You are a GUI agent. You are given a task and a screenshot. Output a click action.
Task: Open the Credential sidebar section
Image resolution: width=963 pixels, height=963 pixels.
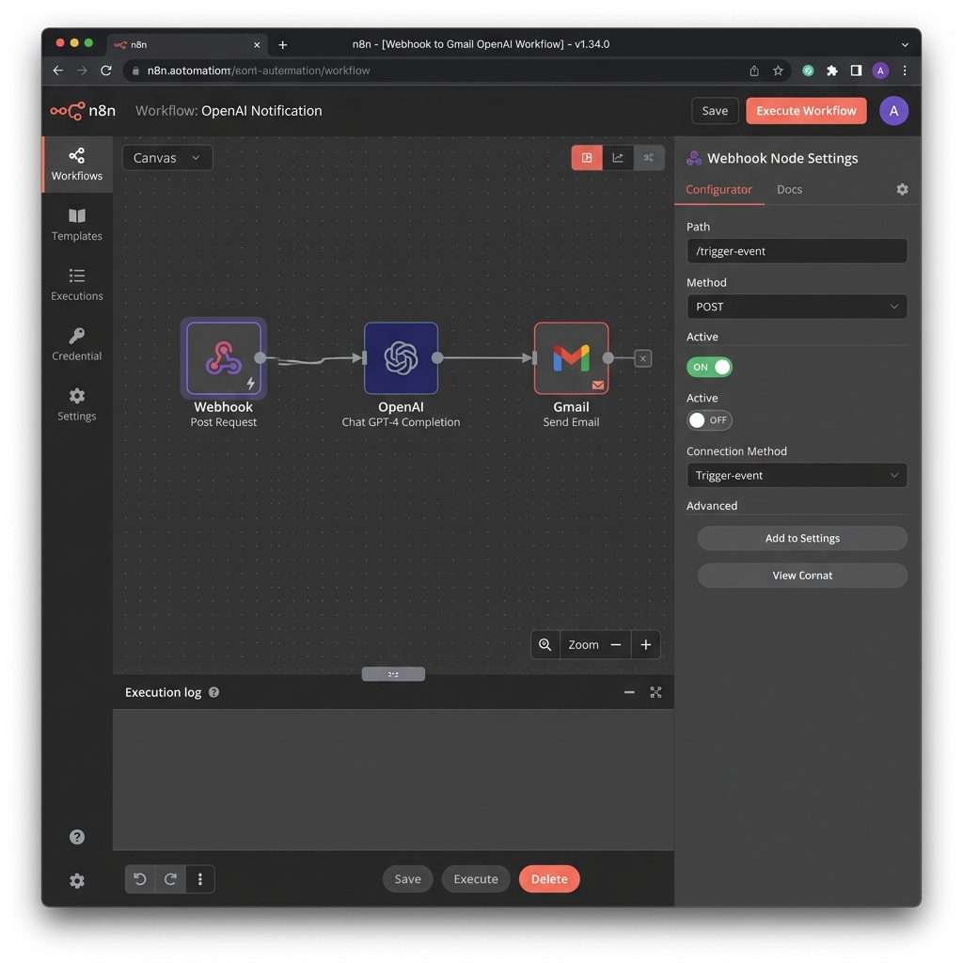[77, 344]
